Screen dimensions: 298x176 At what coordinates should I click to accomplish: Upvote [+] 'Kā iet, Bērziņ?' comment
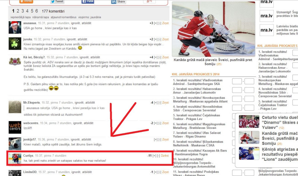(156, 57)
